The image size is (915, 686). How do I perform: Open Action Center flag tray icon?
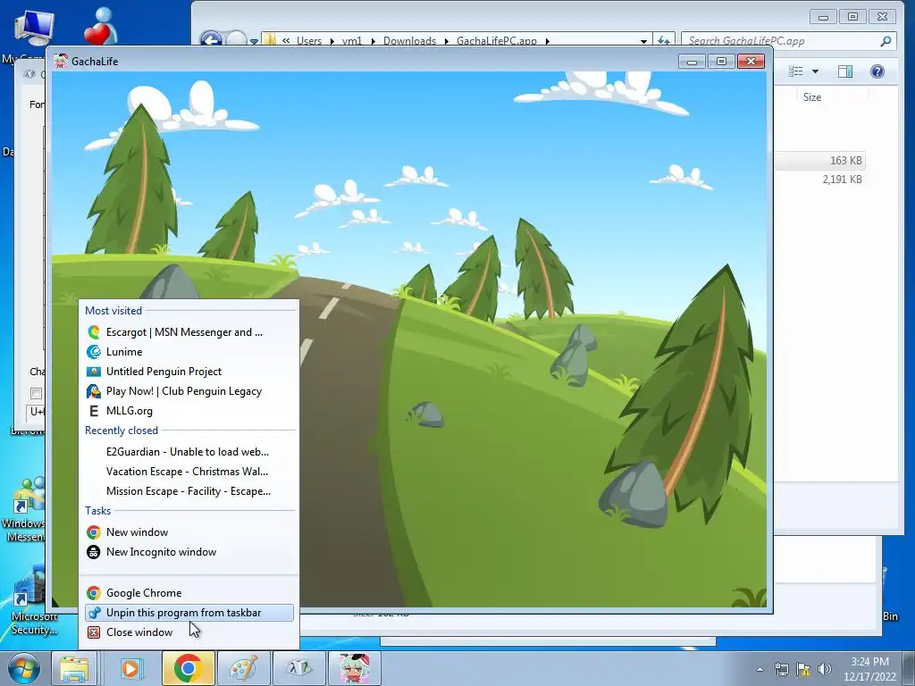(x=803, y=669)
